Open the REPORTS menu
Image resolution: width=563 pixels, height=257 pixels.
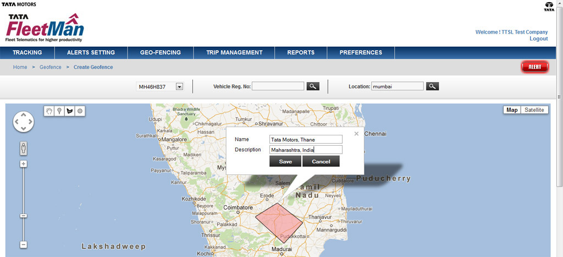pos(301,52)
